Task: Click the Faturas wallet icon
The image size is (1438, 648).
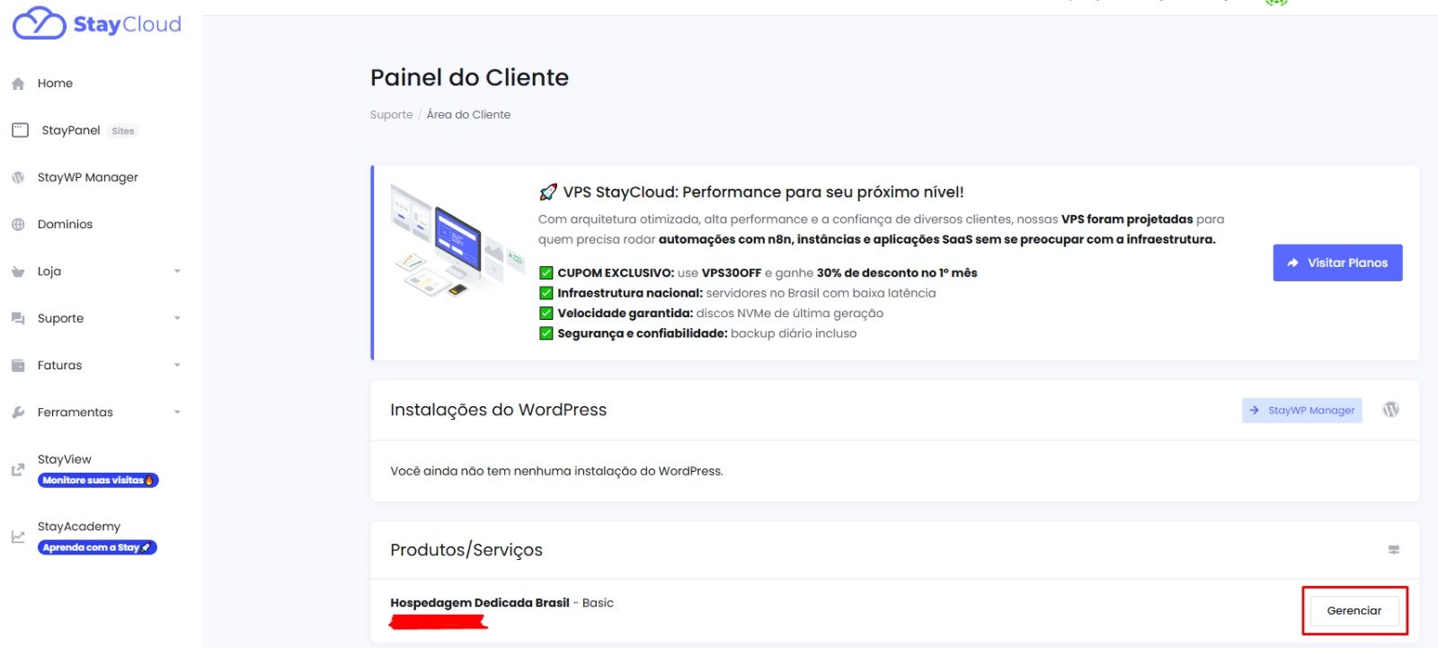Action: tap(18, 366)
